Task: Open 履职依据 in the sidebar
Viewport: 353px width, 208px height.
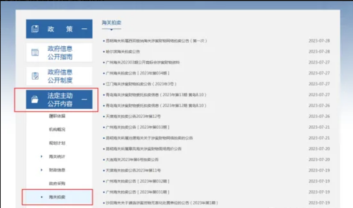Action: pyautogui.click(x=57, y=116)
